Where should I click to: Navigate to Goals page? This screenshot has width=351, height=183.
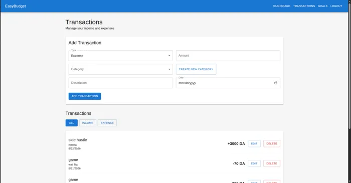[322, 6]
